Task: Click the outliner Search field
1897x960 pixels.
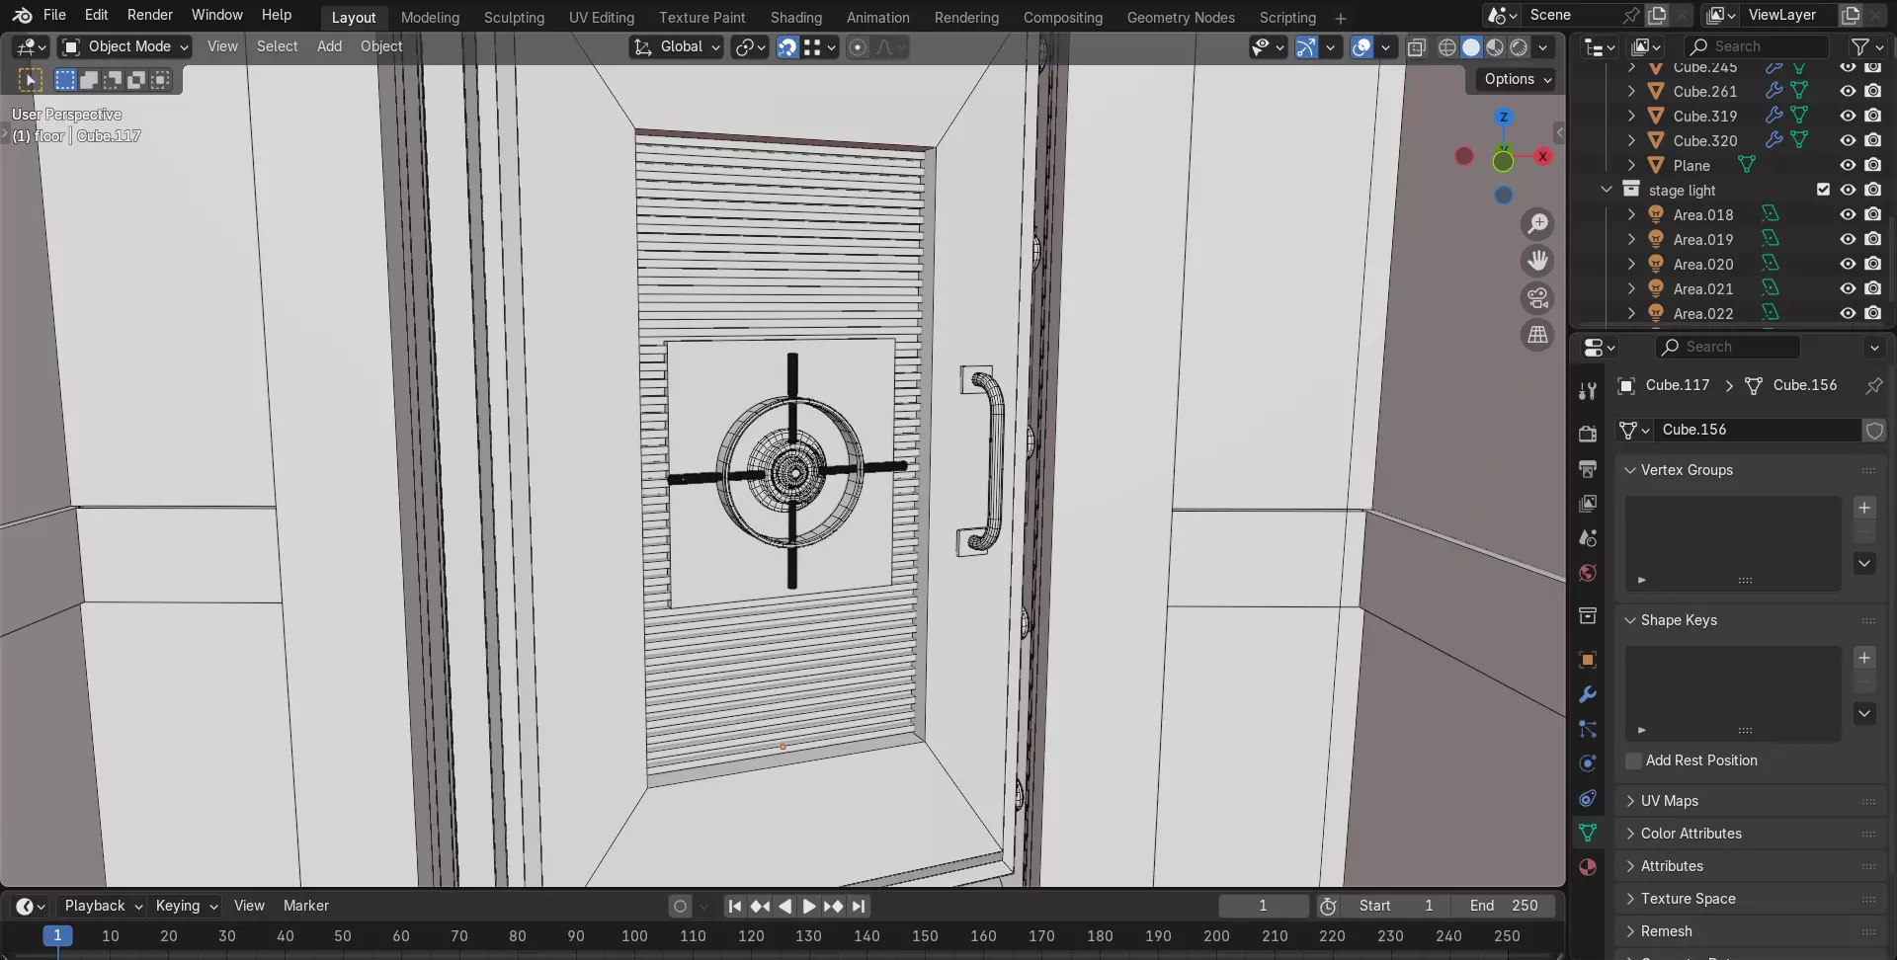Action: tap(1756, 46)
